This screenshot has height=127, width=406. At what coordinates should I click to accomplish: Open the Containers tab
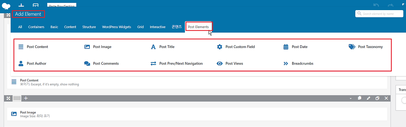point(36,27)
